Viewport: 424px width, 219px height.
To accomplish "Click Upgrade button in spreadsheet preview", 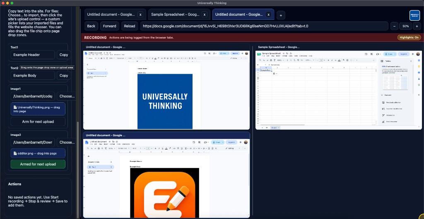I will click(x=404, y=54).
